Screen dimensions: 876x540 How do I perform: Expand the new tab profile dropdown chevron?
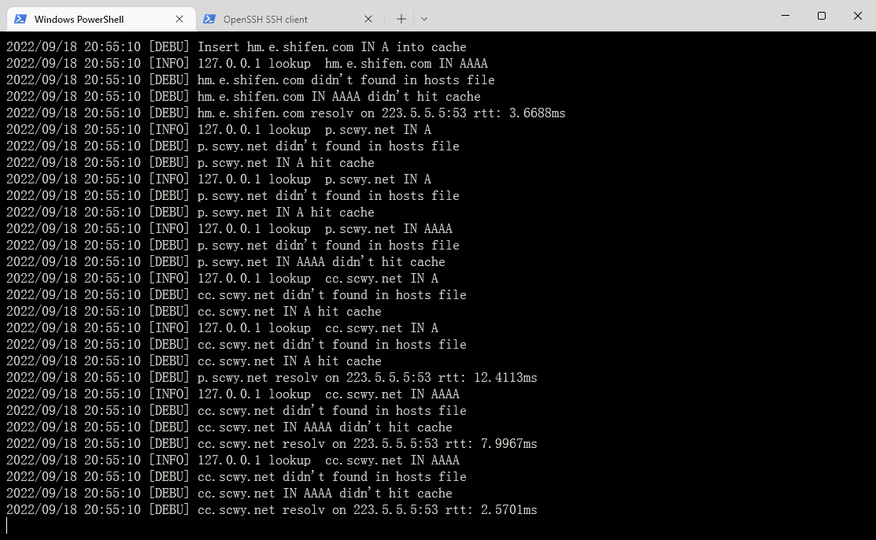pyautogui.click(x=424, y=19)
